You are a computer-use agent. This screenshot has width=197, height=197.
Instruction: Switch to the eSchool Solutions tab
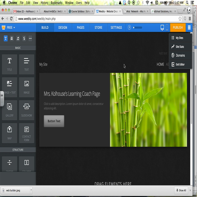coord(164,11)
